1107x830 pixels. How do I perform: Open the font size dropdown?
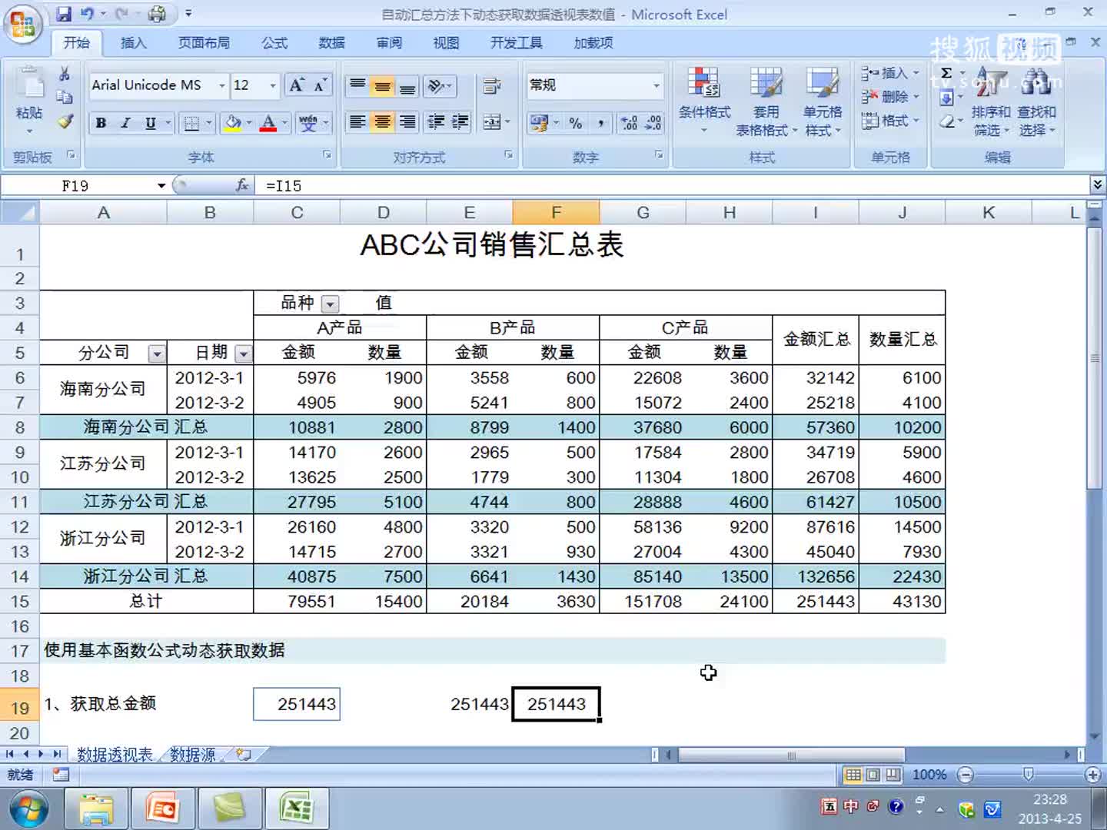pos(272,85)
